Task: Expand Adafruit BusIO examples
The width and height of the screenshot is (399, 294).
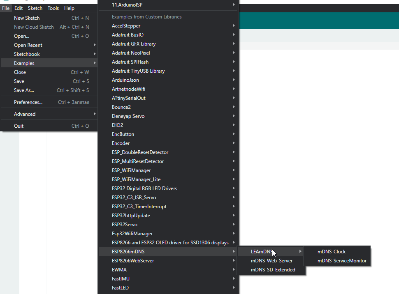Action: tap(168, 35)
